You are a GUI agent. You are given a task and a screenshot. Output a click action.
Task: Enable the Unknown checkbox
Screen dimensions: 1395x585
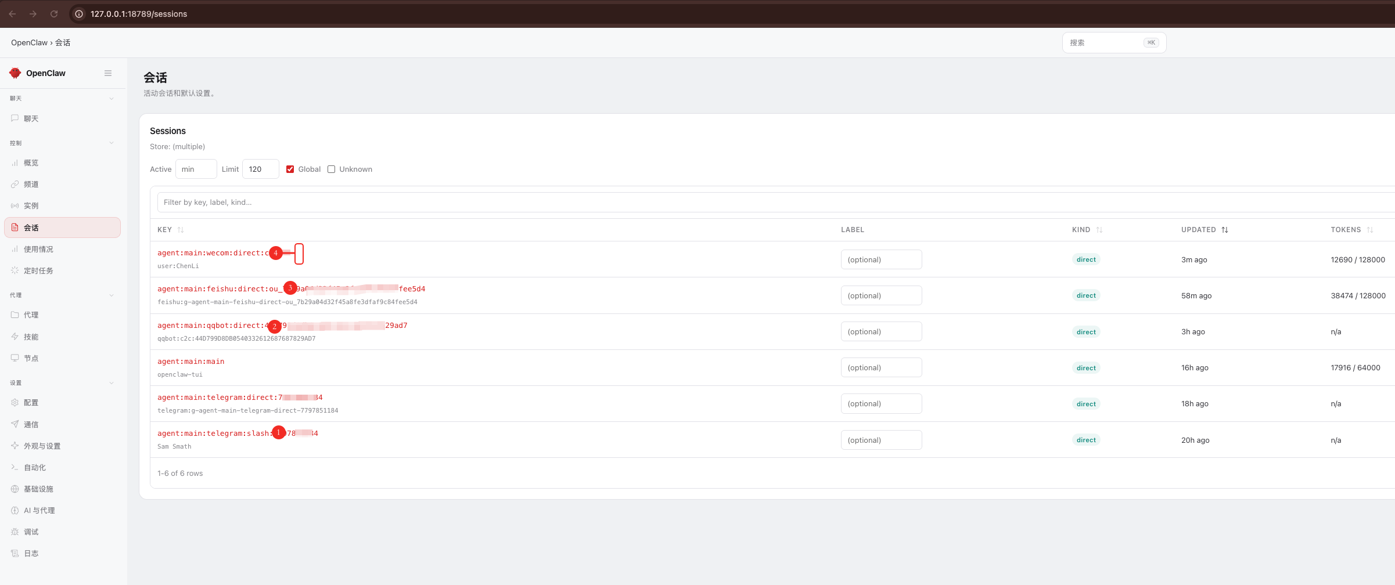(332, 169)
